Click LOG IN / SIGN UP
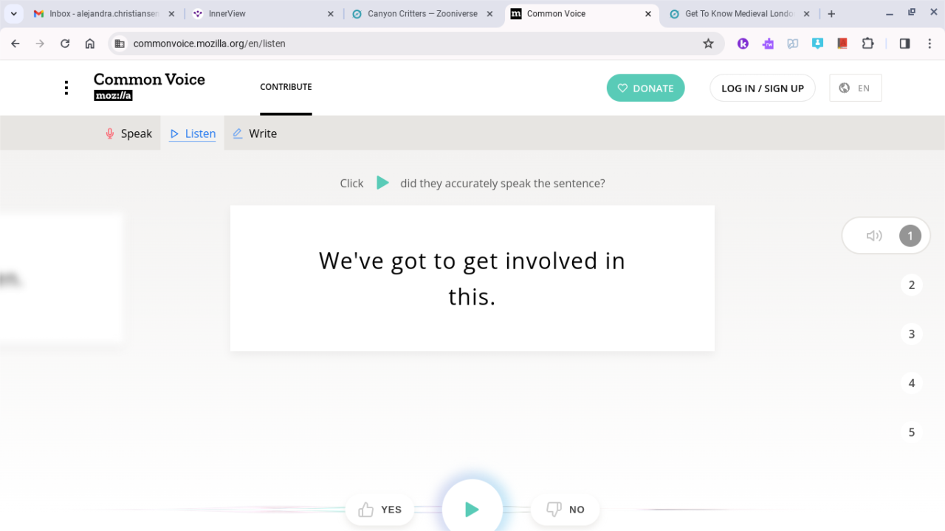Screen dimensions: 945x531 tap(763, 88)
